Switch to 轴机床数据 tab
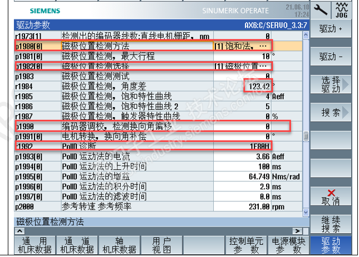The image size is (359, 257). [x=119, y=245]
